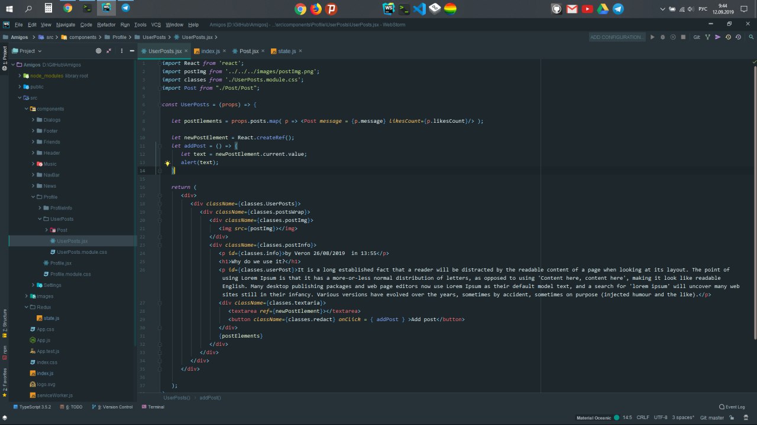Expand the Dialogs folder
The height and width of the screenshot is (425, 757).
point(34,120)
